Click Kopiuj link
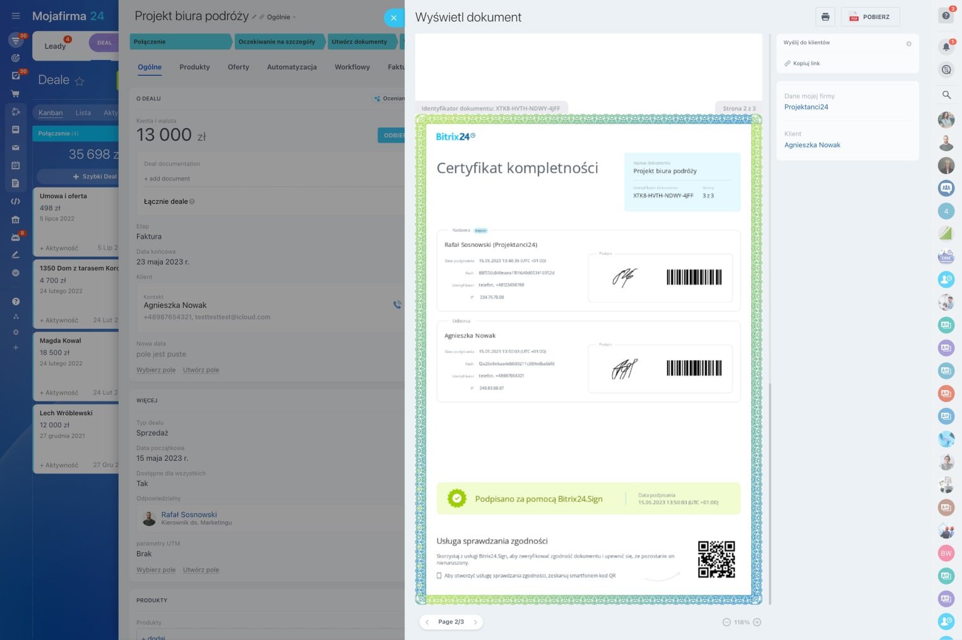Viewport: 962px width, 640px height. (x=806, y=64)
